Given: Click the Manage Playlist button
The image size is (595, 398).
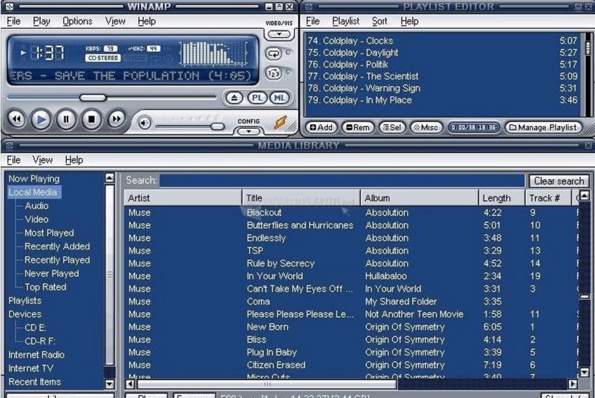Looking at the screenshot, I should pos(543,128).
